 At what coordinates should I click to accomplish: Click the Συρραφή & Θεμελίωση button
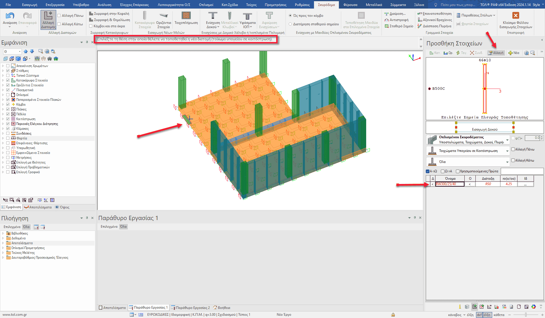point(109,20)
